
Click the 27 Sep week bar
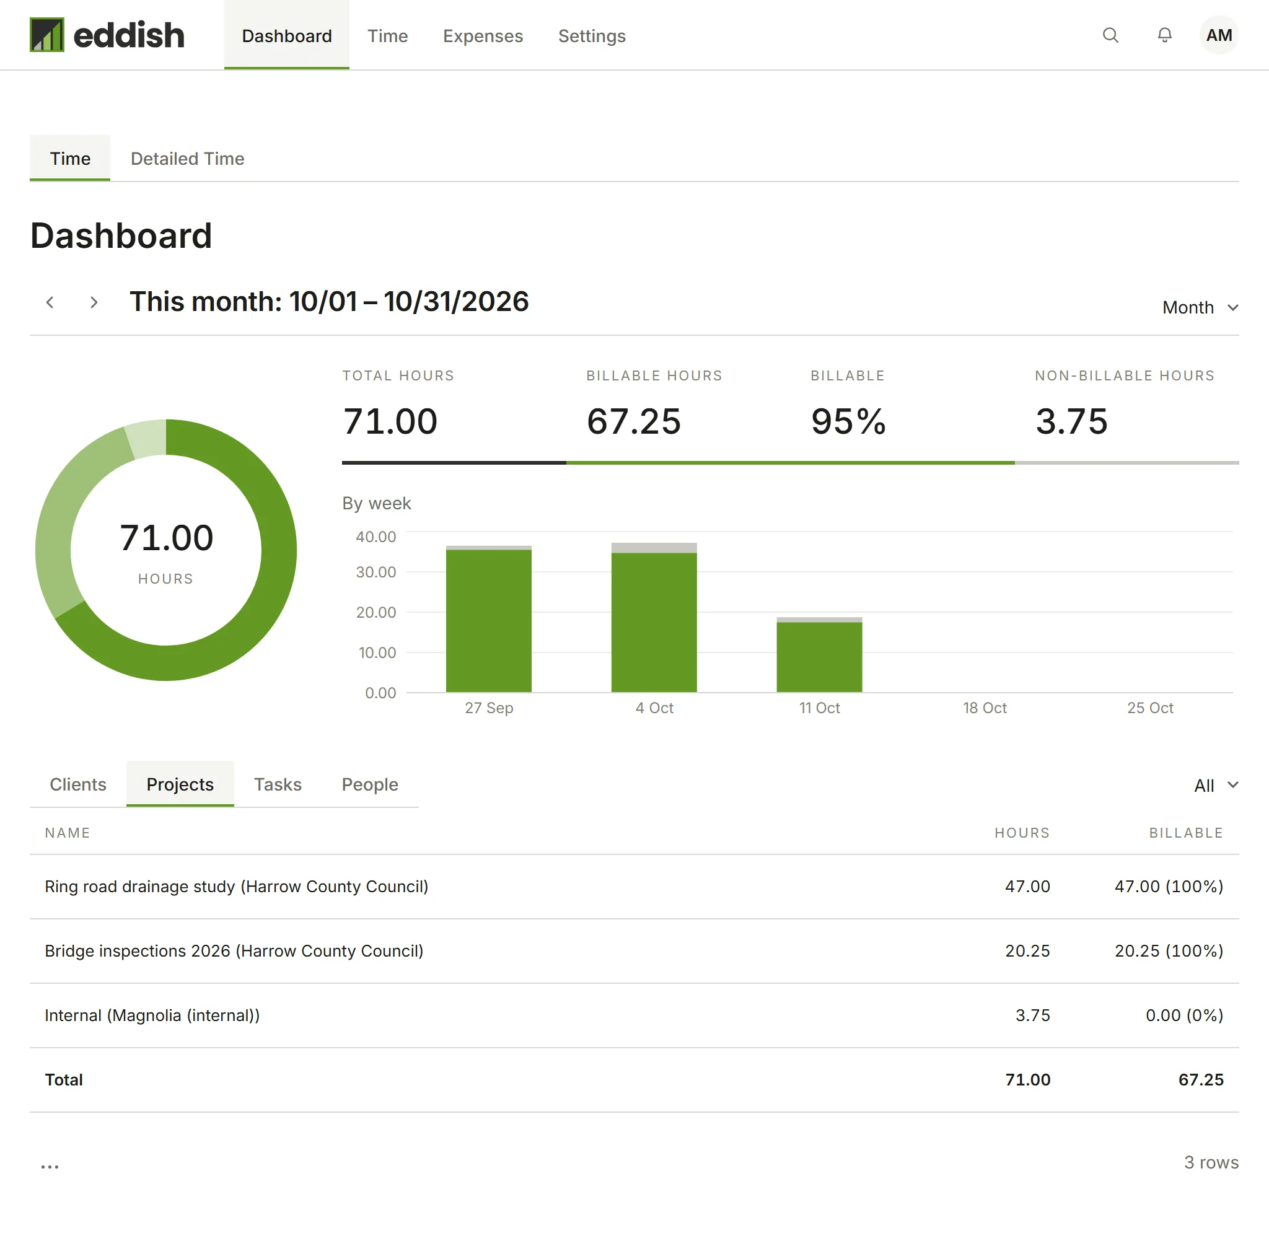pos(489,618)
